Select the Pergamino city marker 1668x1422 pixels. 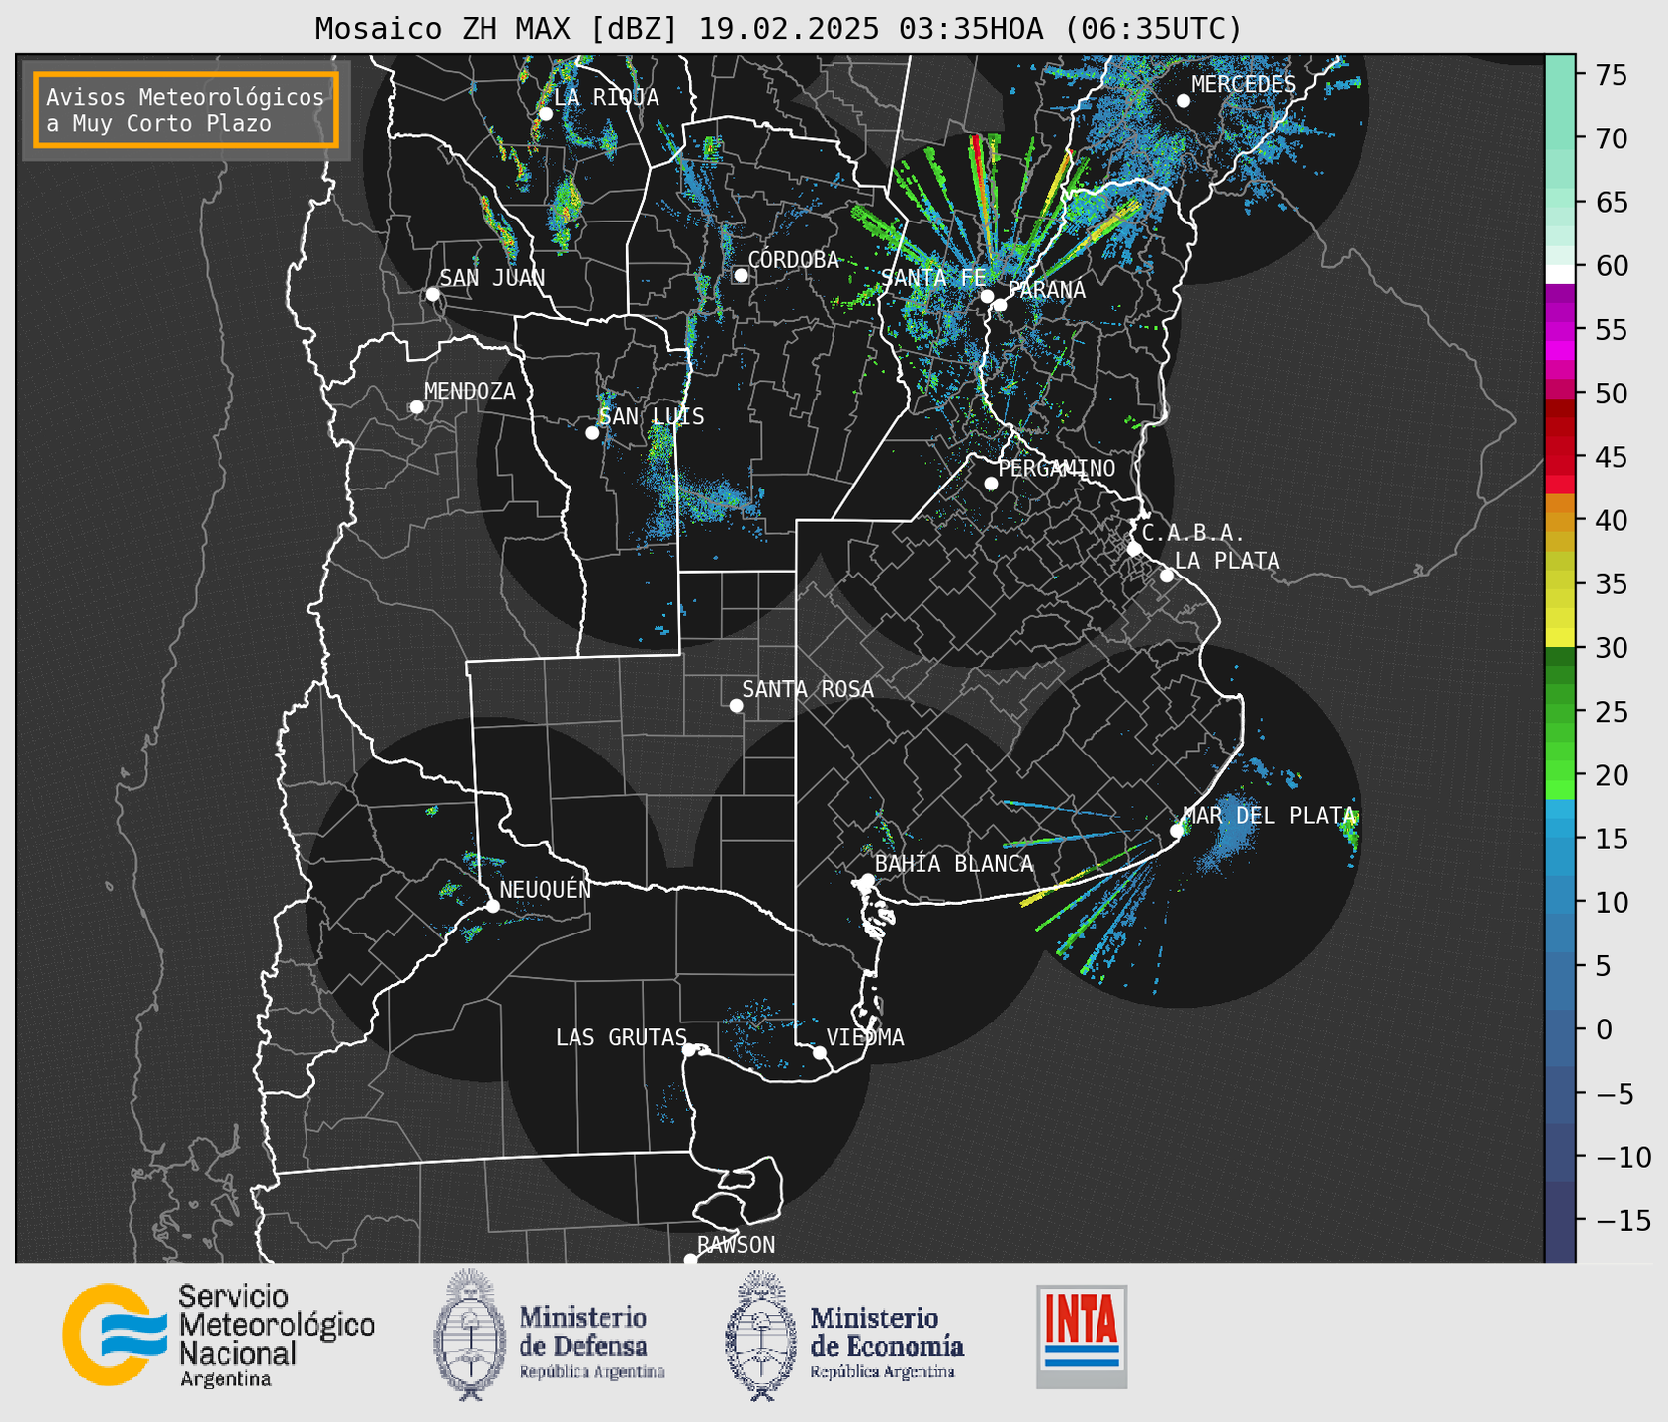[991, 484]
